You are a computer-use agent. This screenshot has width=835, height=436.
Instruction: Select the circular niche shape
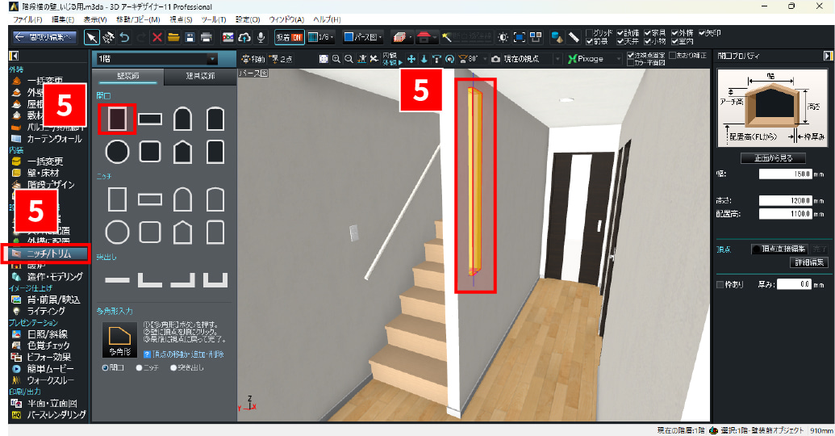(117, 233)
